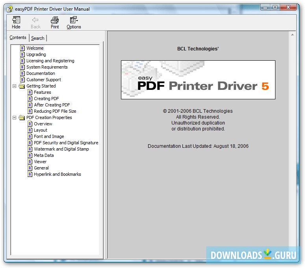Open the Viewer topic
The width and height of the screenshot is (305, 268).
point(40,162)
